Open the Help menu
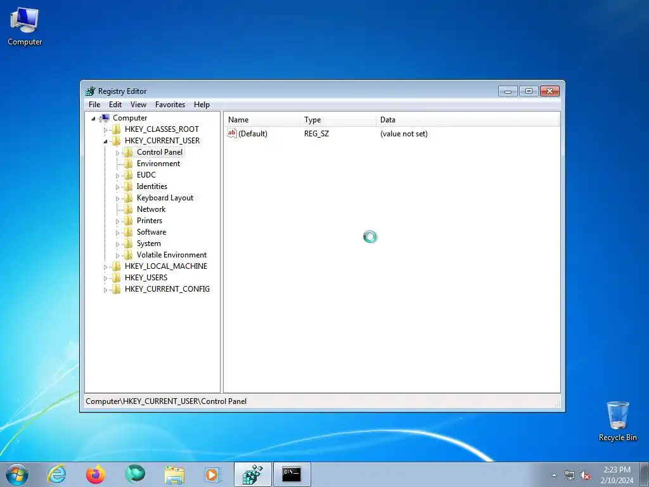The image size is (649, 487). click(202, 105)
